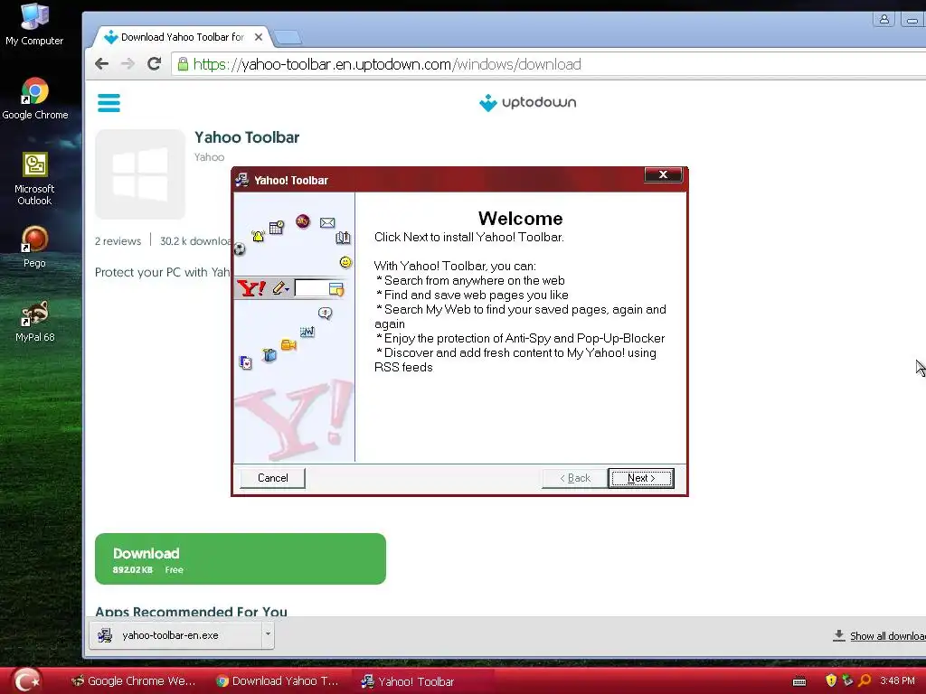Click the disabled Back button in installer
This screenshot has height=694, width=926.
pos(574,478)
